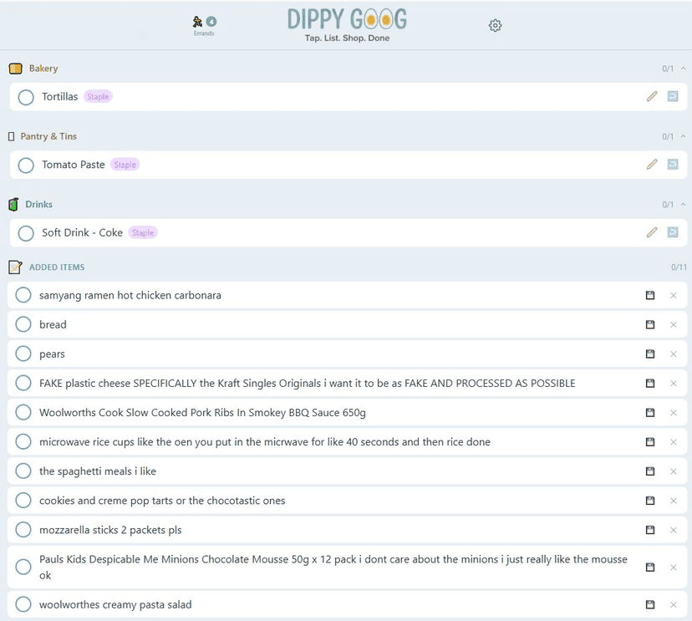Collapse the Drinks category chevron
This screenshot has width=692, height=621.
[x=683, y=204]
